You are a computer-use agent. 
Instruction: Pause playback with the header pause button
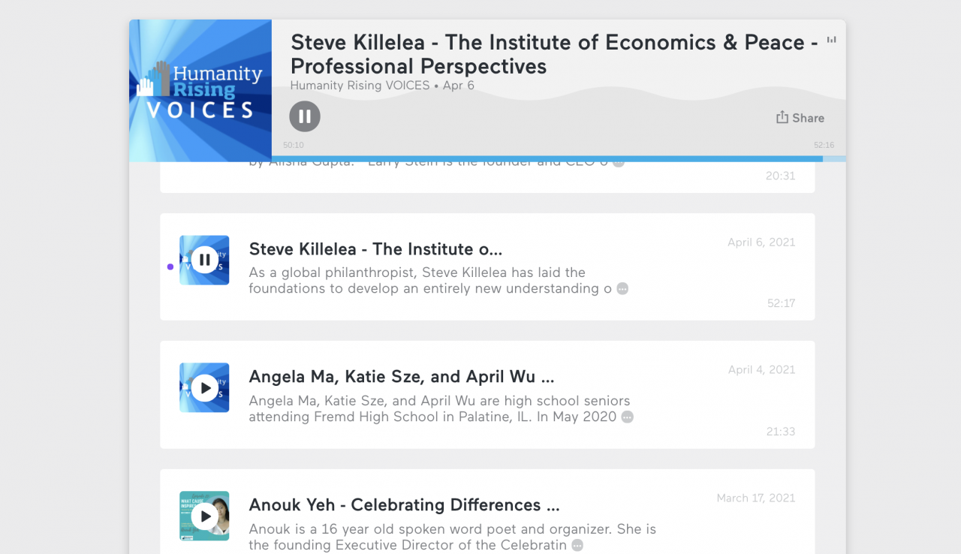(x=305, y=116)
